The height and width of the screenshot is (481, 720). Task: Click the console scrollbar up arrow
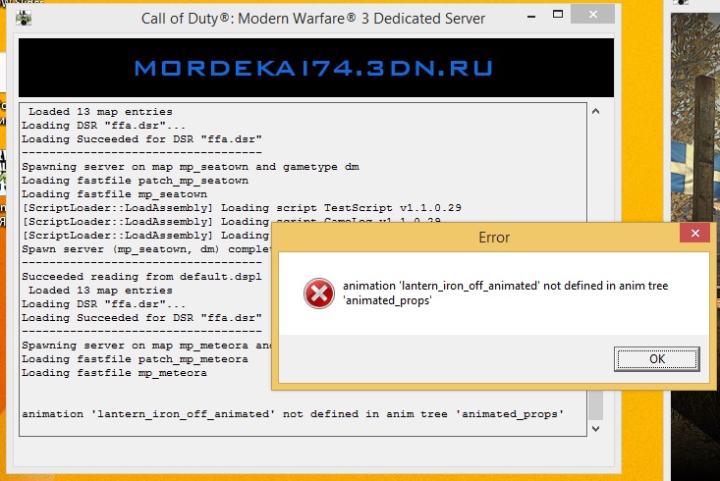click(595, 111)
